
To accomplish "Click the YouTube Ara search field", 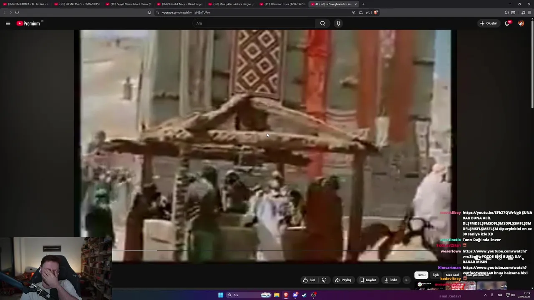I will 254,23.
